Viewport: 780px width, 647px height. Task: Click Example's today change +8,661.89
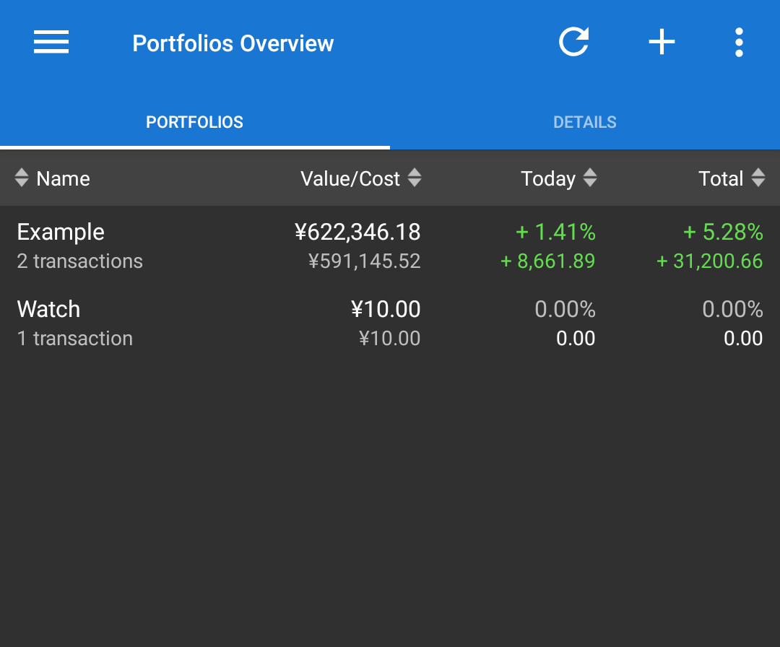548,261
